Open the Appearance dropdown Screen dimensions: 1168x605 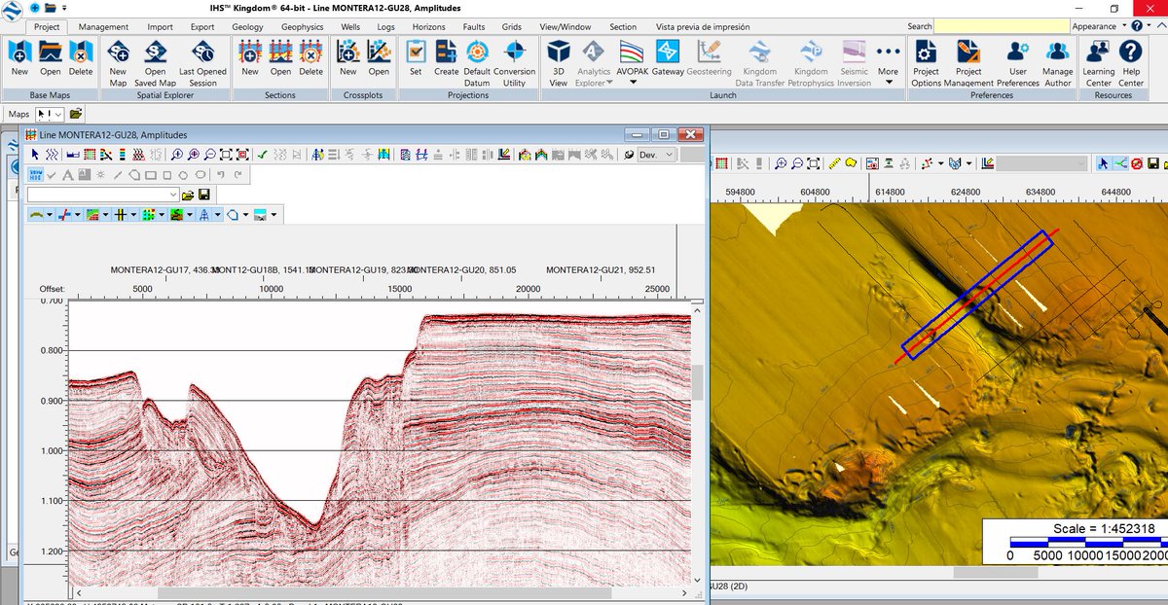click(x=1103, y=26)
